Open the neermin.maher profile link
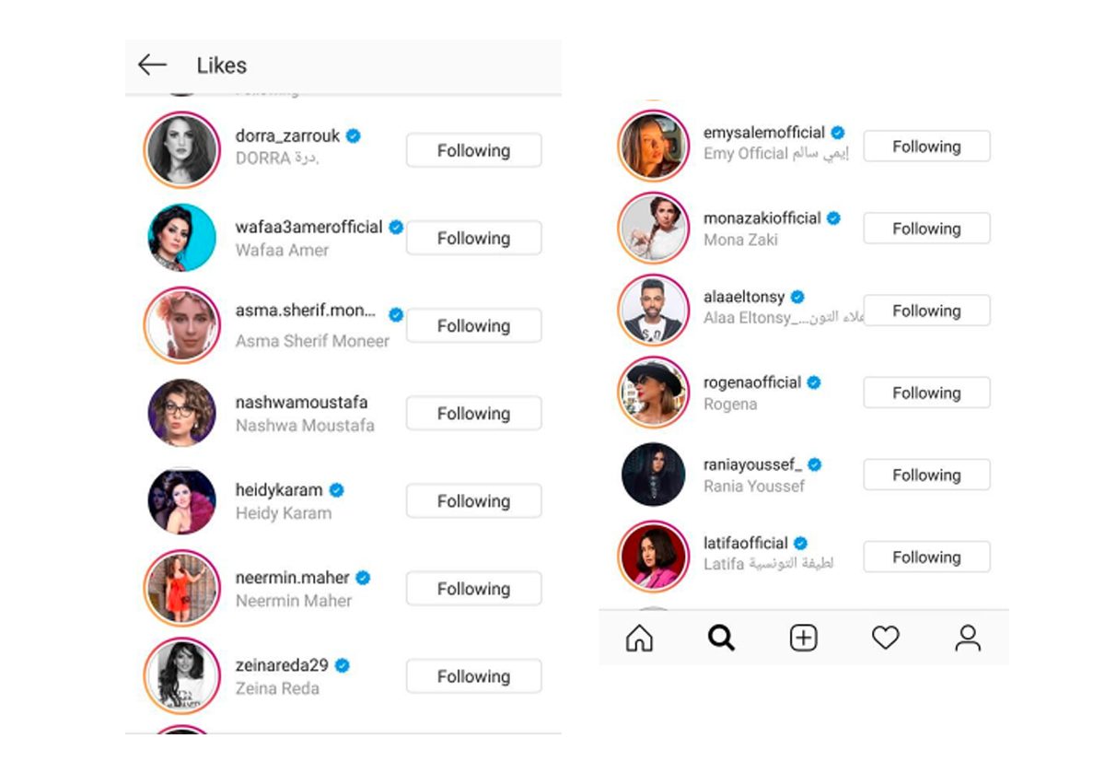Screen dimensions: 1105x774 pos(292,578)
